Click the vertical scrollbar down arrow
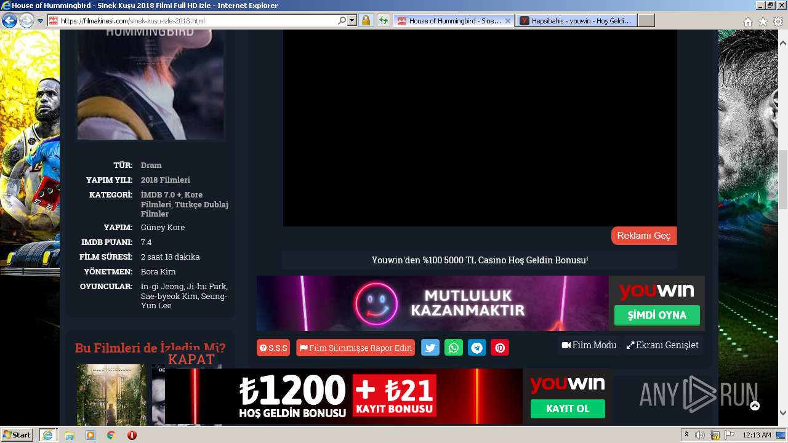This screenshot has width=788, height=443. point(783,413)
